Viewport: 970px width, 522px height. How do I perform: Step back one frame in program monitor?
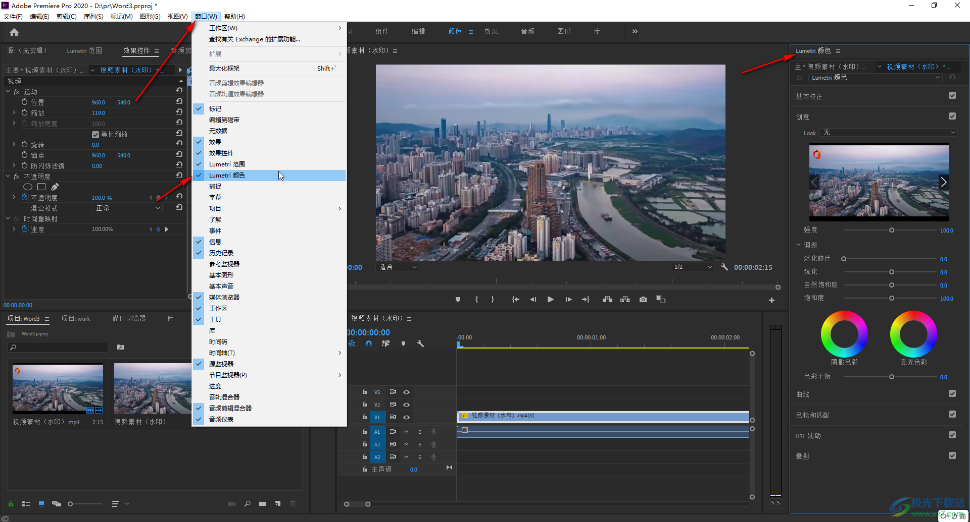(533, 300)
